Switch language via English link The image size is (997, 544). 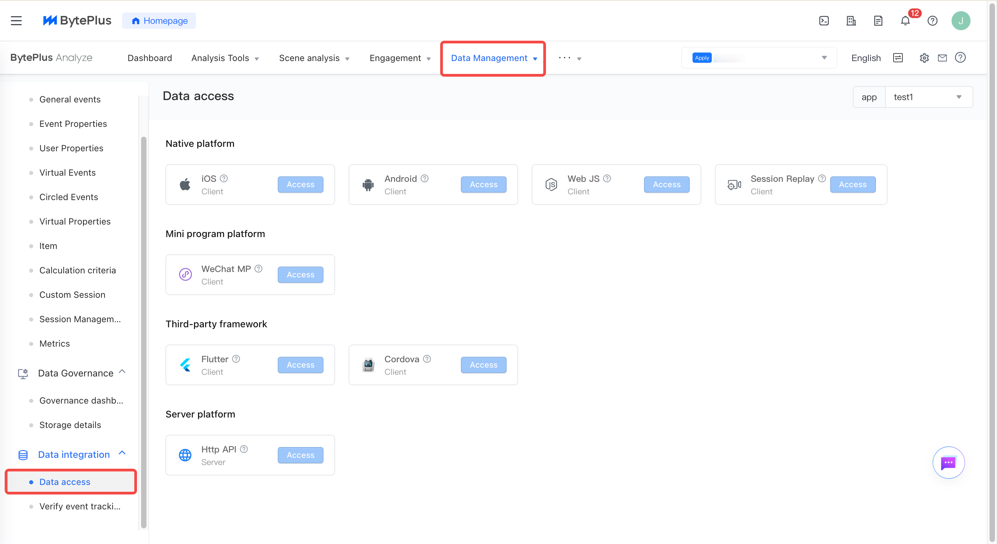point(866,58)
